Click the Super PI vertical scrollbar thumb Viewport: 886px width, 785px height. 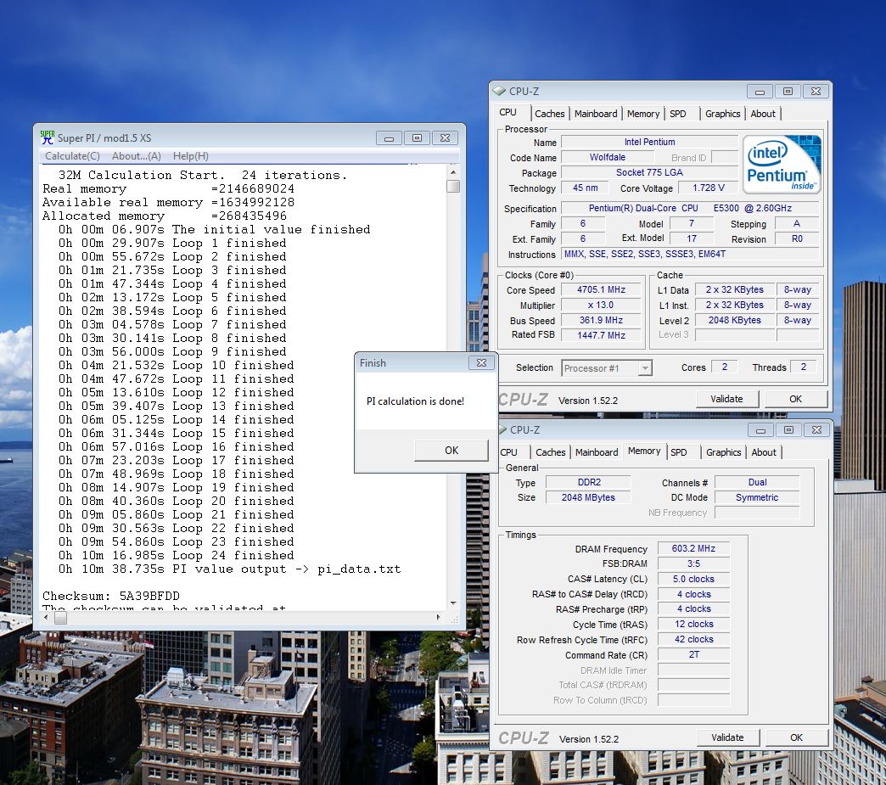point(453,186)
